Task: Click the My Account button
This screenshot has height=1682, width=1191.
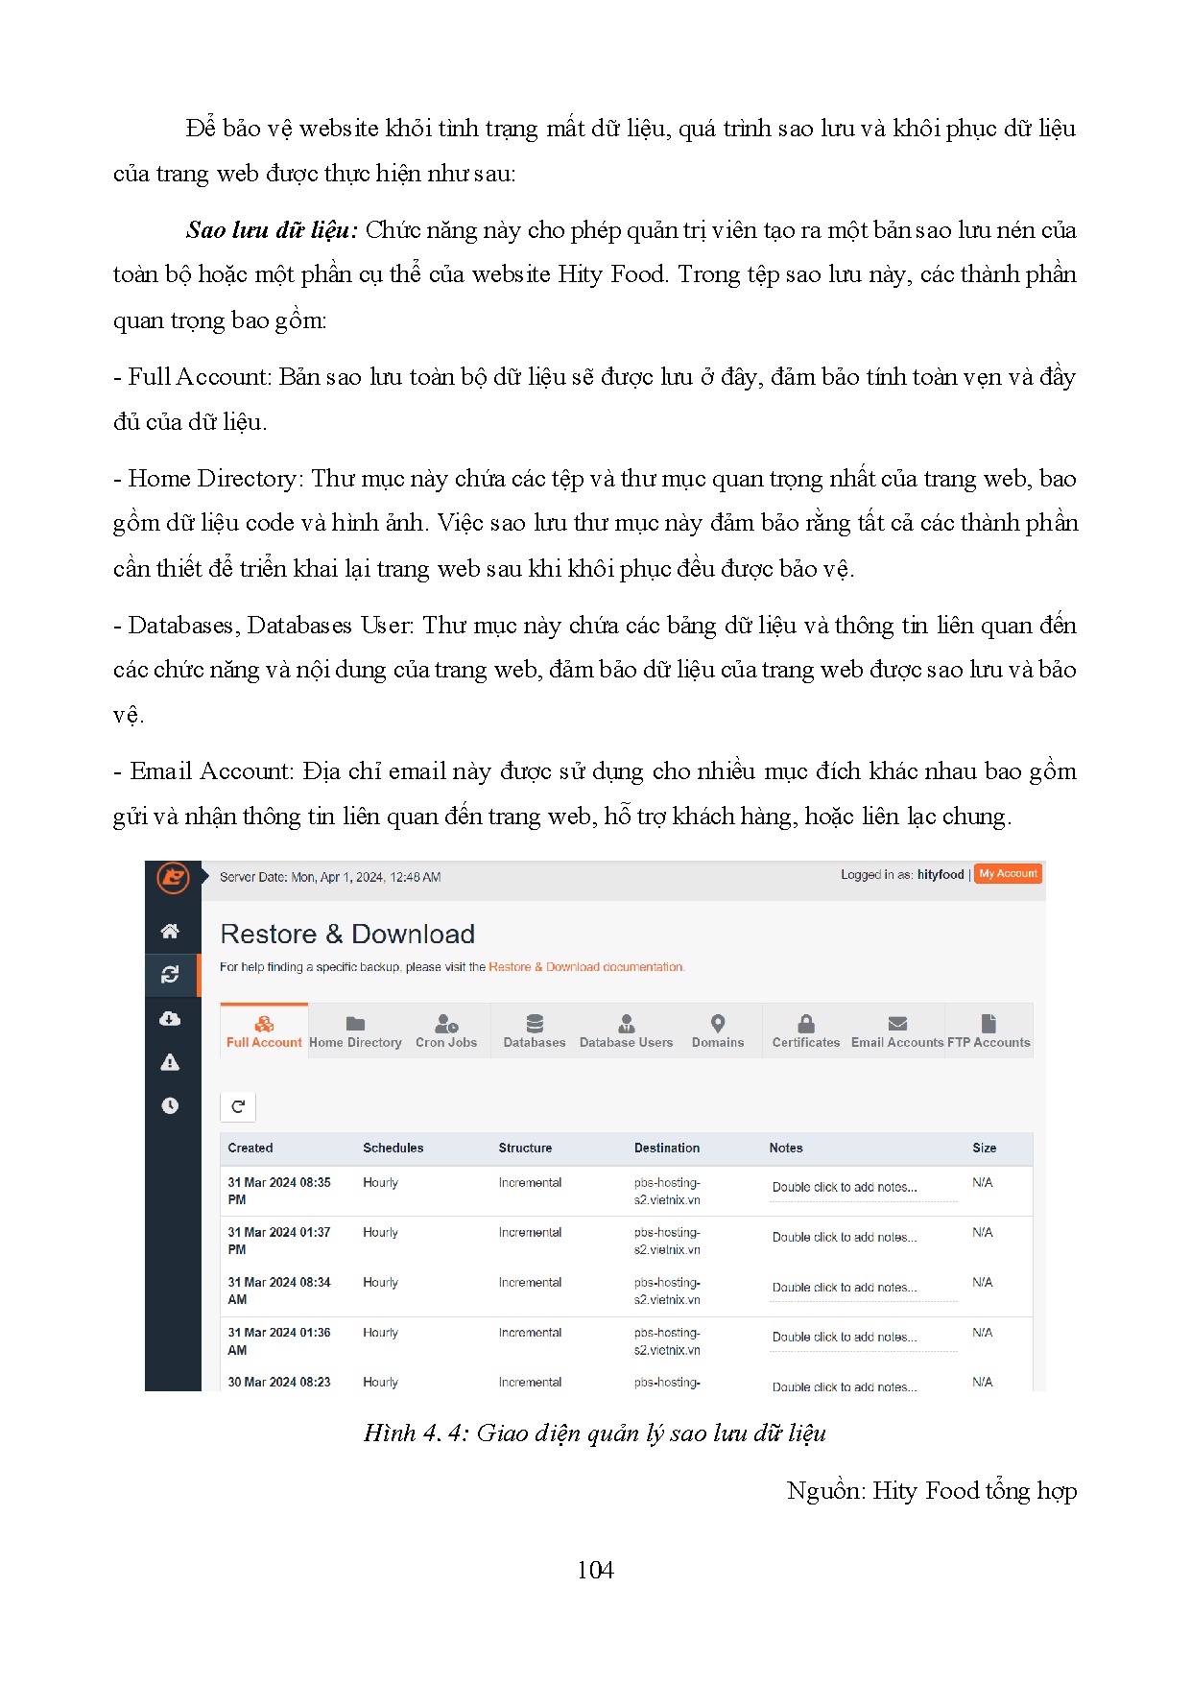Action: (1008, 874)
